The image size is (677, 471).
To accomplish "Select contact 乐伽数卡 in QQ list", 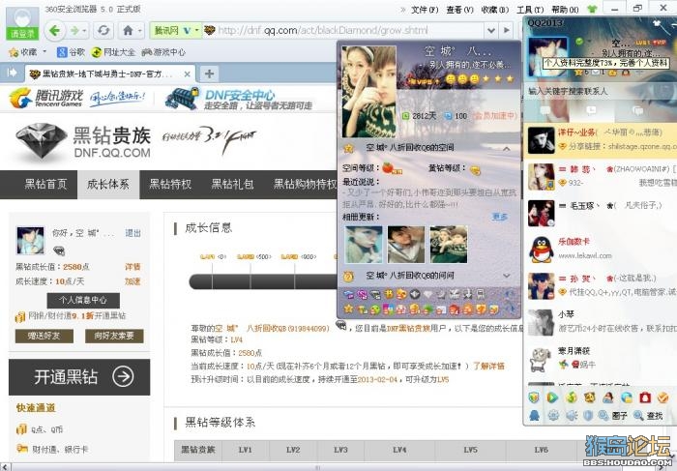I will (601, 250).
